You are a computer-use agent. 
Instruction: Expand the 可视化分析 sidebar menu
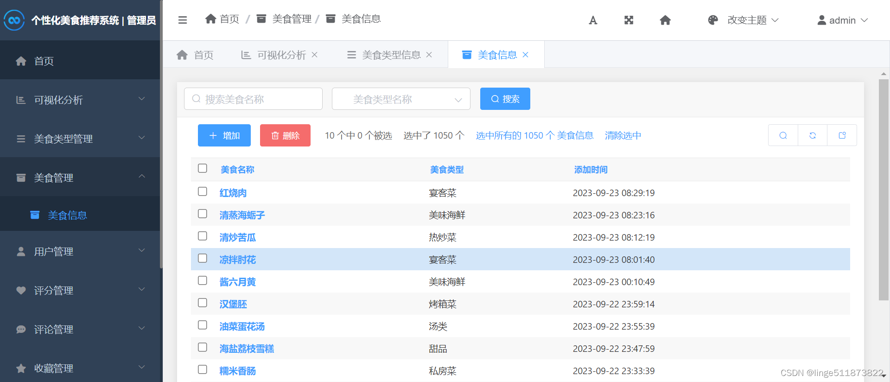tap(142, 99)
